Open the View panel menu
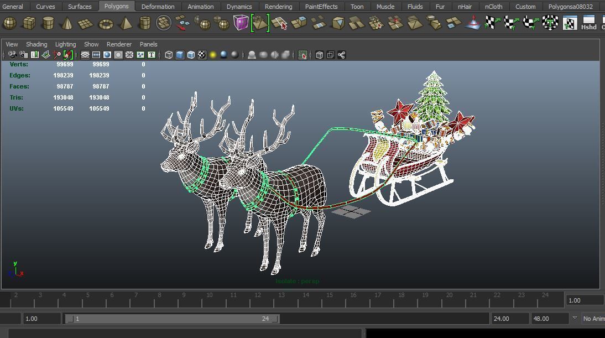This screenshot has height=338, width=605. coord(12,44)
